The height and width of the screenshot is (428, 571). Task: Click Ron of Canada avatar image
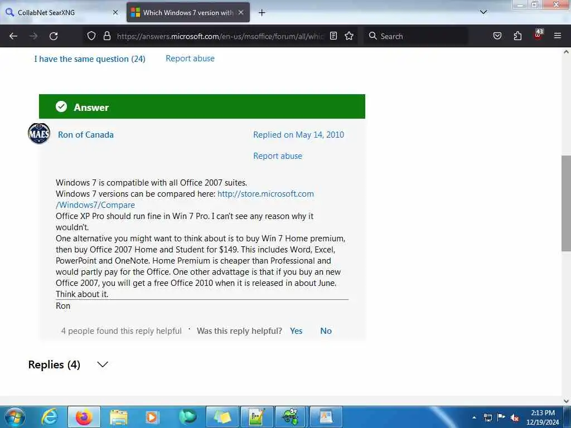(39, 134)
